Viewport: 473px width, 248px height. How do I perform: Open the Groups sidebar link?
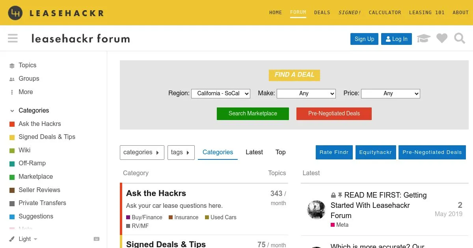pos(29,79)
